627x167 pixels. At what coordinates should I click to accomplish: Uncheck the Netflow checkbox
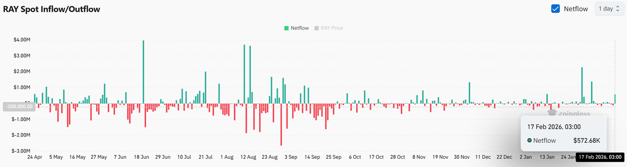(555, 9)
